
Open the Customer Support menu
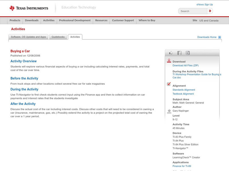[x=123, y=20]
